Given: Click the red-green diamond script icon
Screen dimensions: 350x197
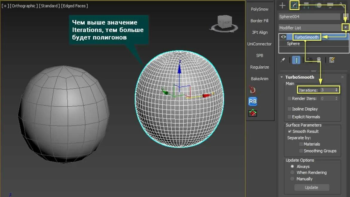Looking at the screenshot, I should (253, 113).
